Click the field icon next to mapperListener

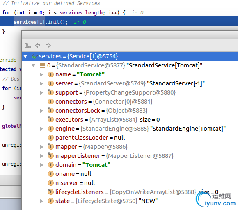click(51, 156)
